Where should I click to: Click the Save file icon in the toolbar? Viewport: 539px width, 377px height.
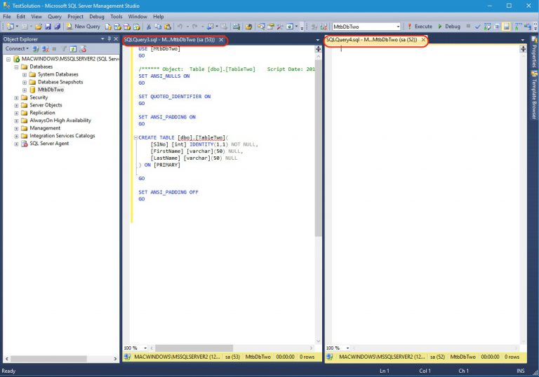48,27
